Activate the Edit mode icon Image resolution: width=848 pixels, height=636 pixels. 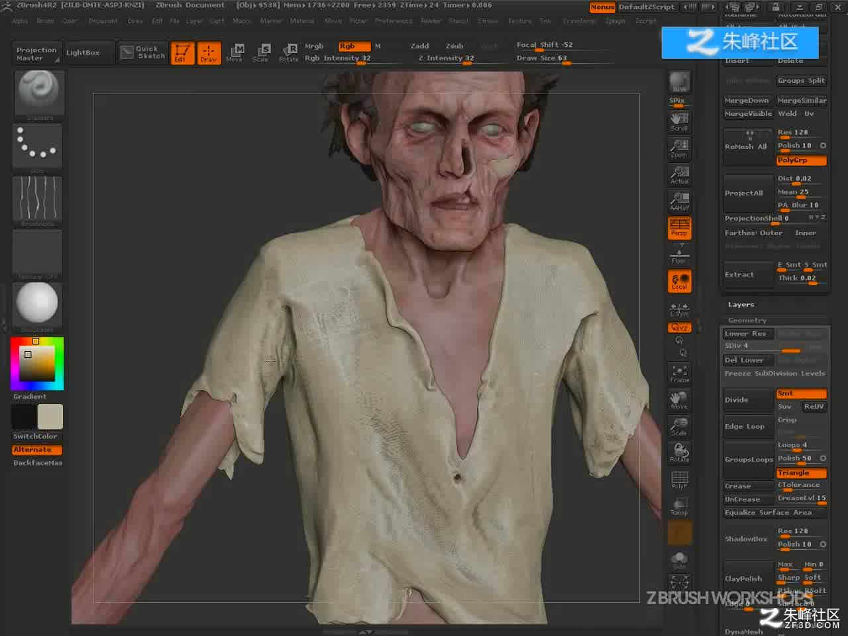pyautogui.click(x=182, y=53)
